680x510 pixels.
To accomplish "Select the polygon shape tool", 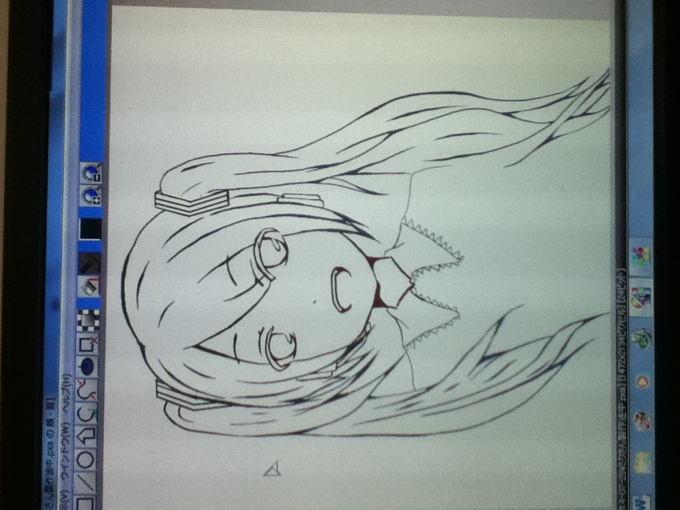I will point(86,434).
